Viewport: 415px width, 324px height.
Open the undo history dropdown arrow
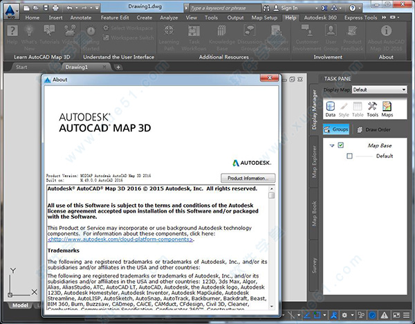[77, 8]
